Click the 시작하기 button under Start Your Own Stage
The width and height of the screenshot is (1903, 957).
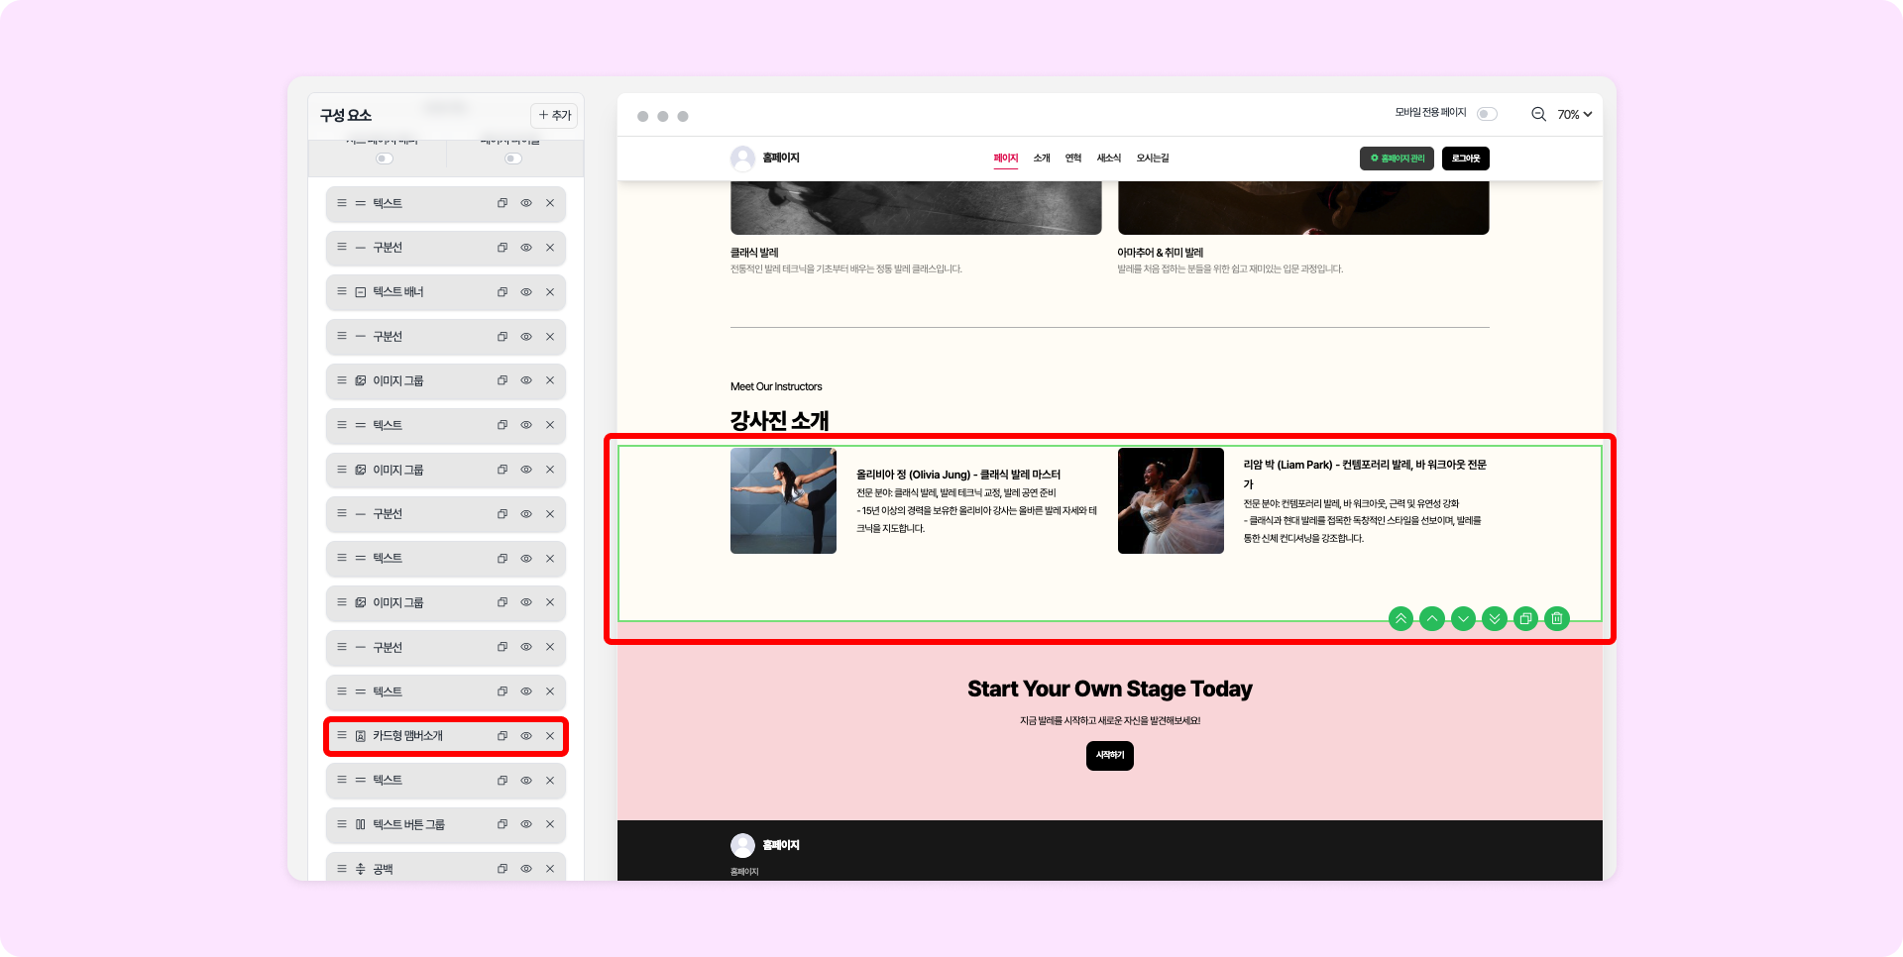[1110, 756]
